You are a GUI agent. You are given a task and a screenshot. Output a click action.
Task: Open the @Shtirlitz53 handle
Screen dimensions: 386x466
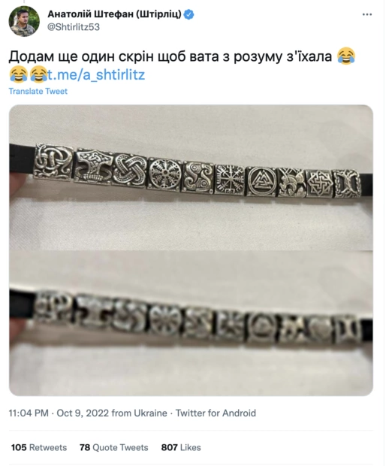coord(74,27)
